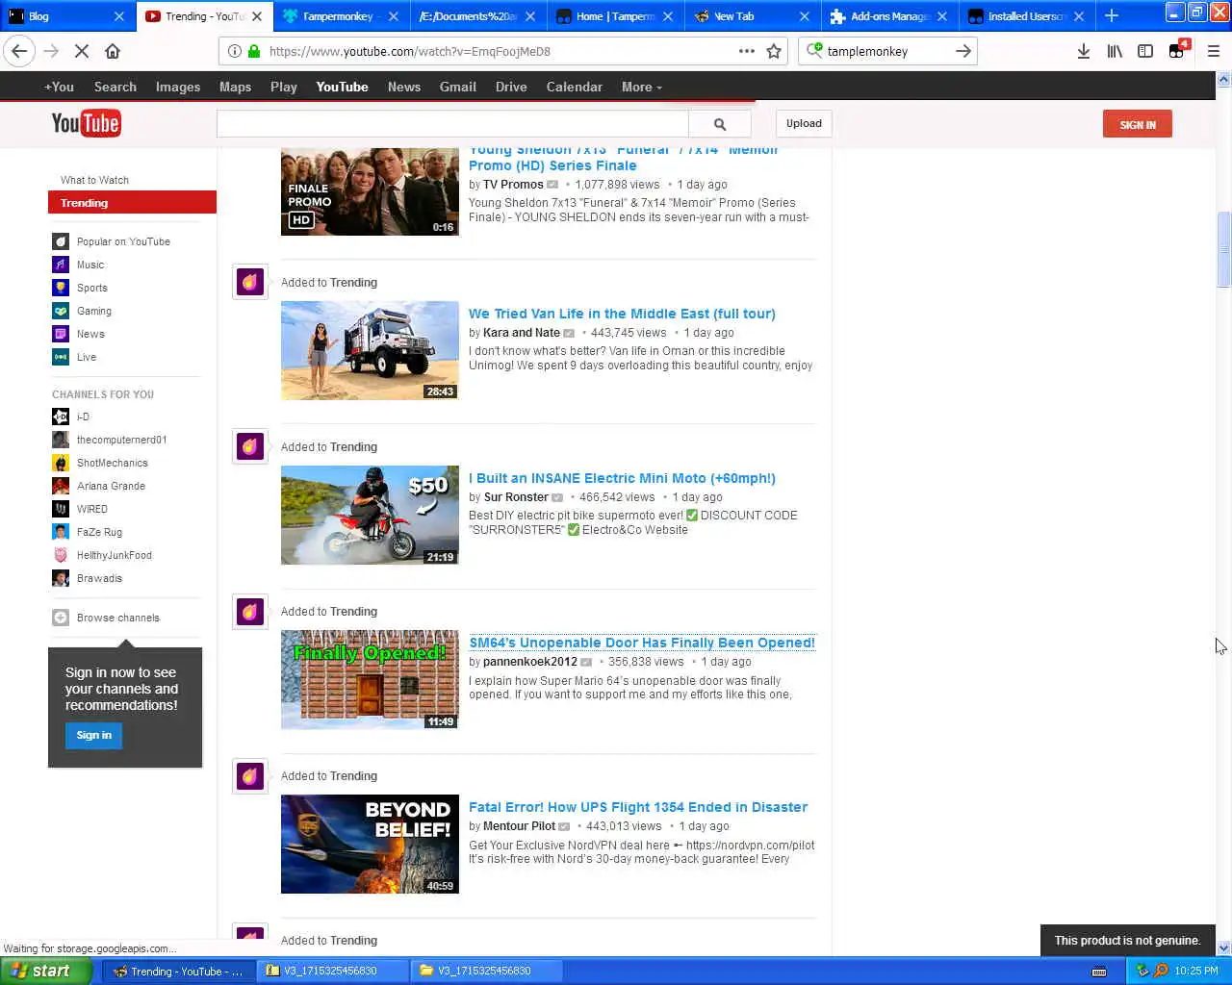Image resolution: width=1232 pixels, height=985 pixels.
Task: Stop page loading in Firefox toolbar
Action: [82, 51]
